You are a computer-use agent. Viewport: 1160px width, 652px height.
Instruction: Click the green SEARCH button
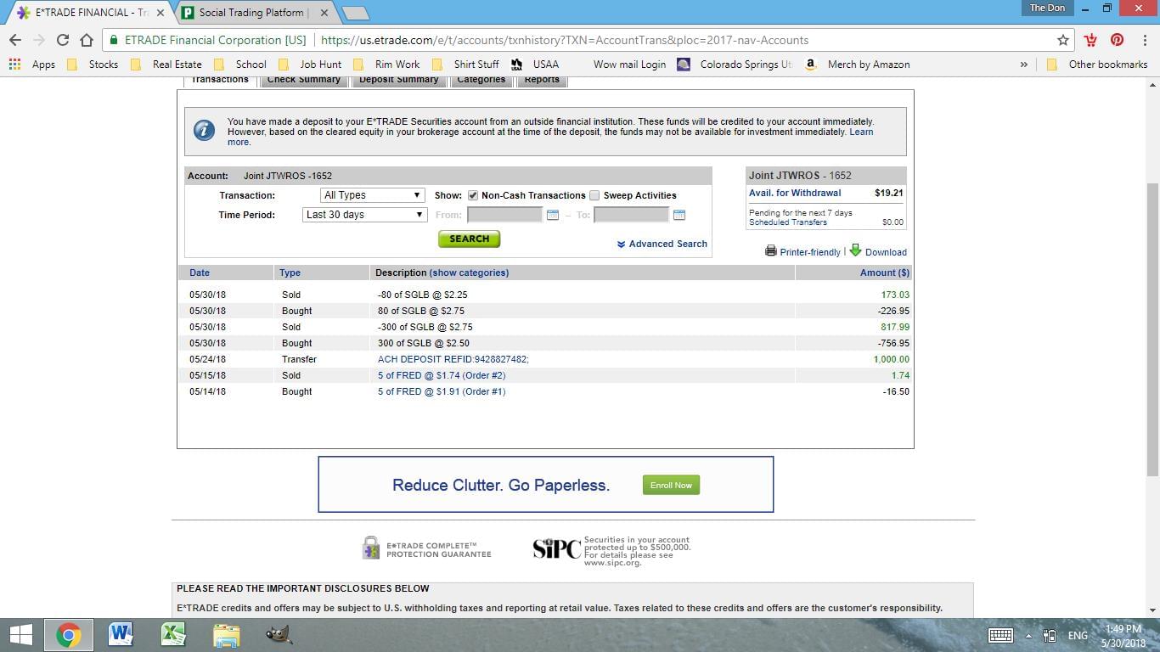click(469, 239)
